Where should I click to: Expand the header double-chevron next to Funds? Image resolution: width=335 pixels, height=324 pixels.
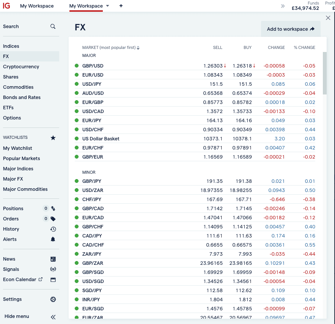point(283,6)
